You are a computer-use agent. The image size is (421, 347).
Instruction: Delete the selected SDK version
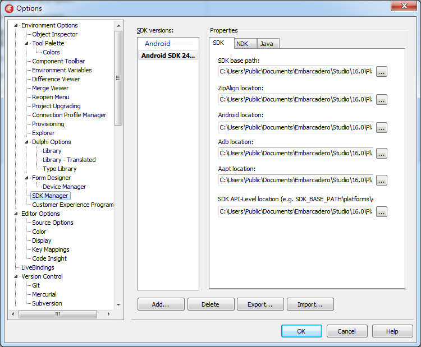click(x=210, y=304)
